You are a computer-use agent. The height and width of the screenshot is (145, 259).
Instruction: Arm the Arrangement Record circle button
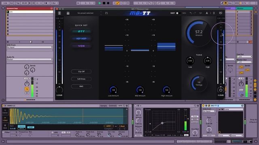(108, 3)
